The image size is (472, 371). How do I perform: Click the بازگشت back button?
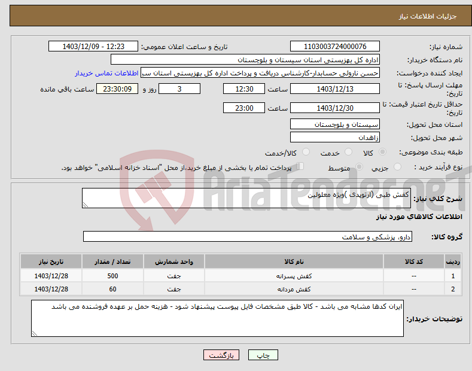[221, 355]
